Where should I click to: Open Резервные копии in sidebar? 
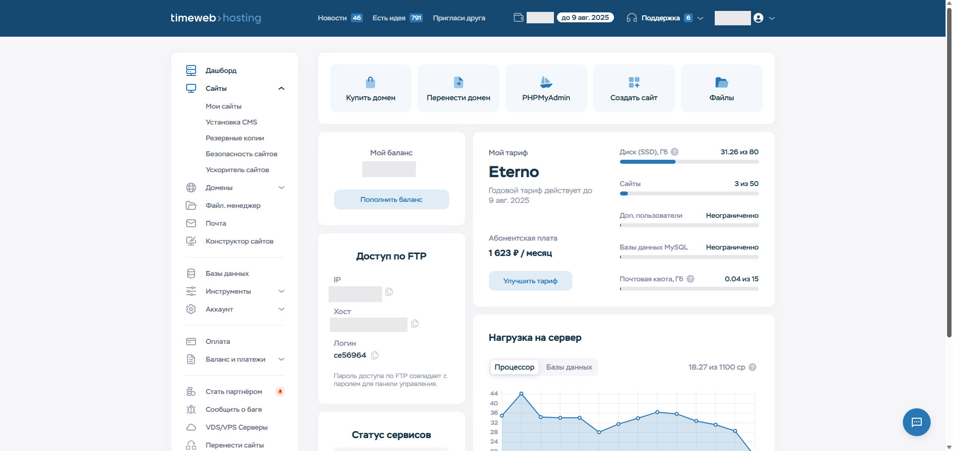(235, 138)
